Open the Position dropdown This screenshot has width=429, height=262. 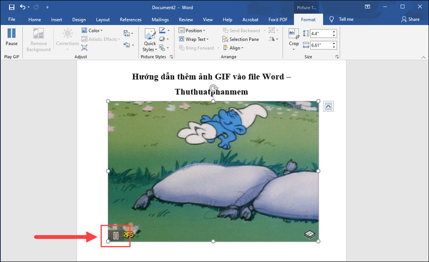[x=192, y=31]
